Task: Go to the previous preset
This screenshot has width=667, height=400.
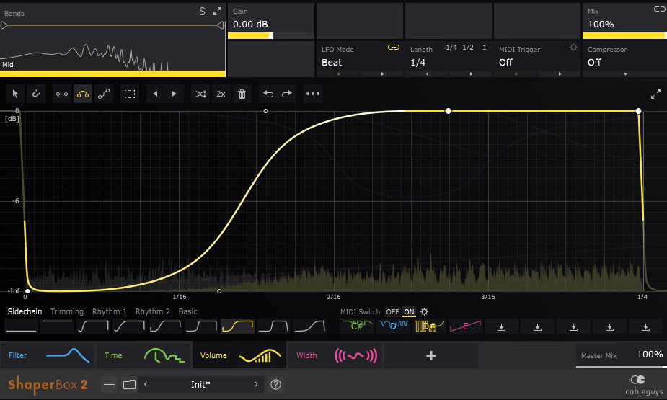Action: click(146, 384)
